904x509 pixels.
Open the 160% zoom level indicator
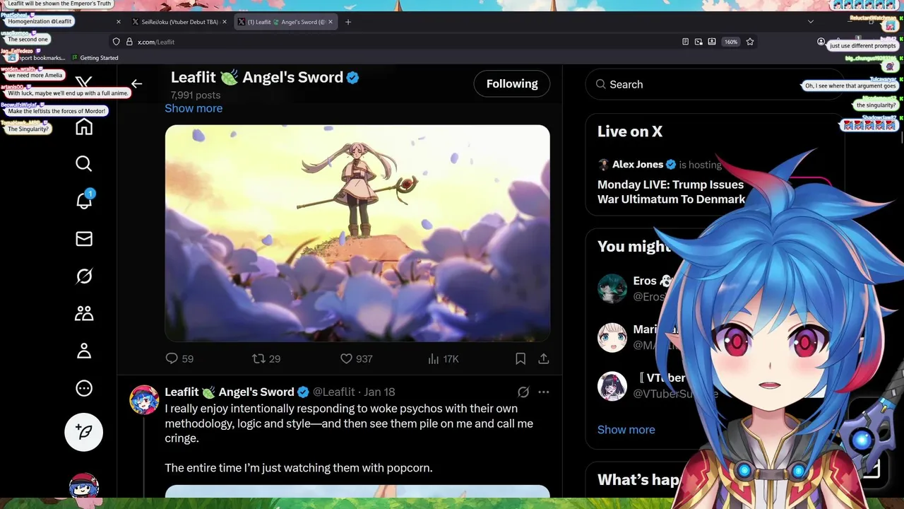731,42
